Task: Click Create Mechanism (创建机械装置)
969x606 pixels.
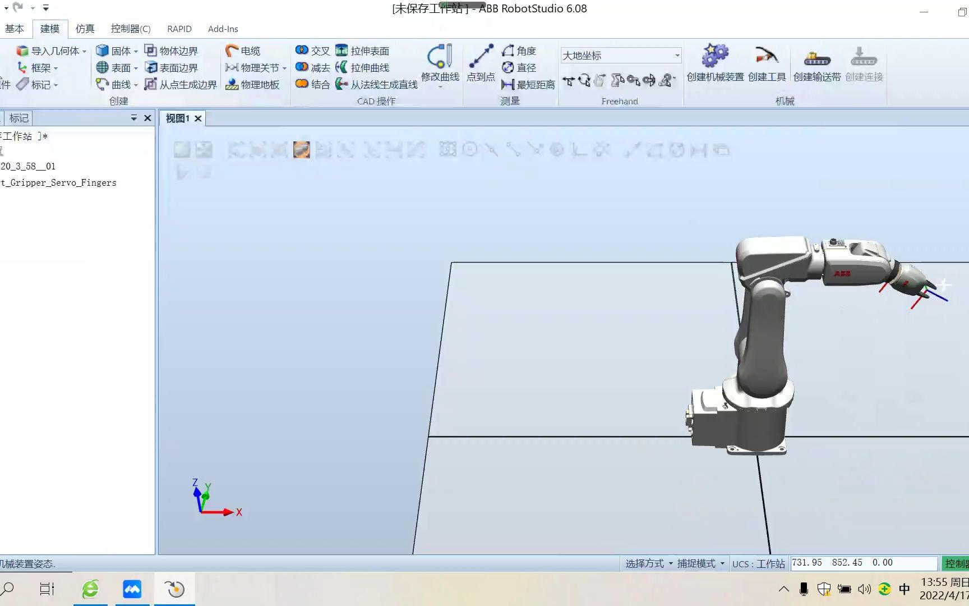Action: click(x=715, y=63)
